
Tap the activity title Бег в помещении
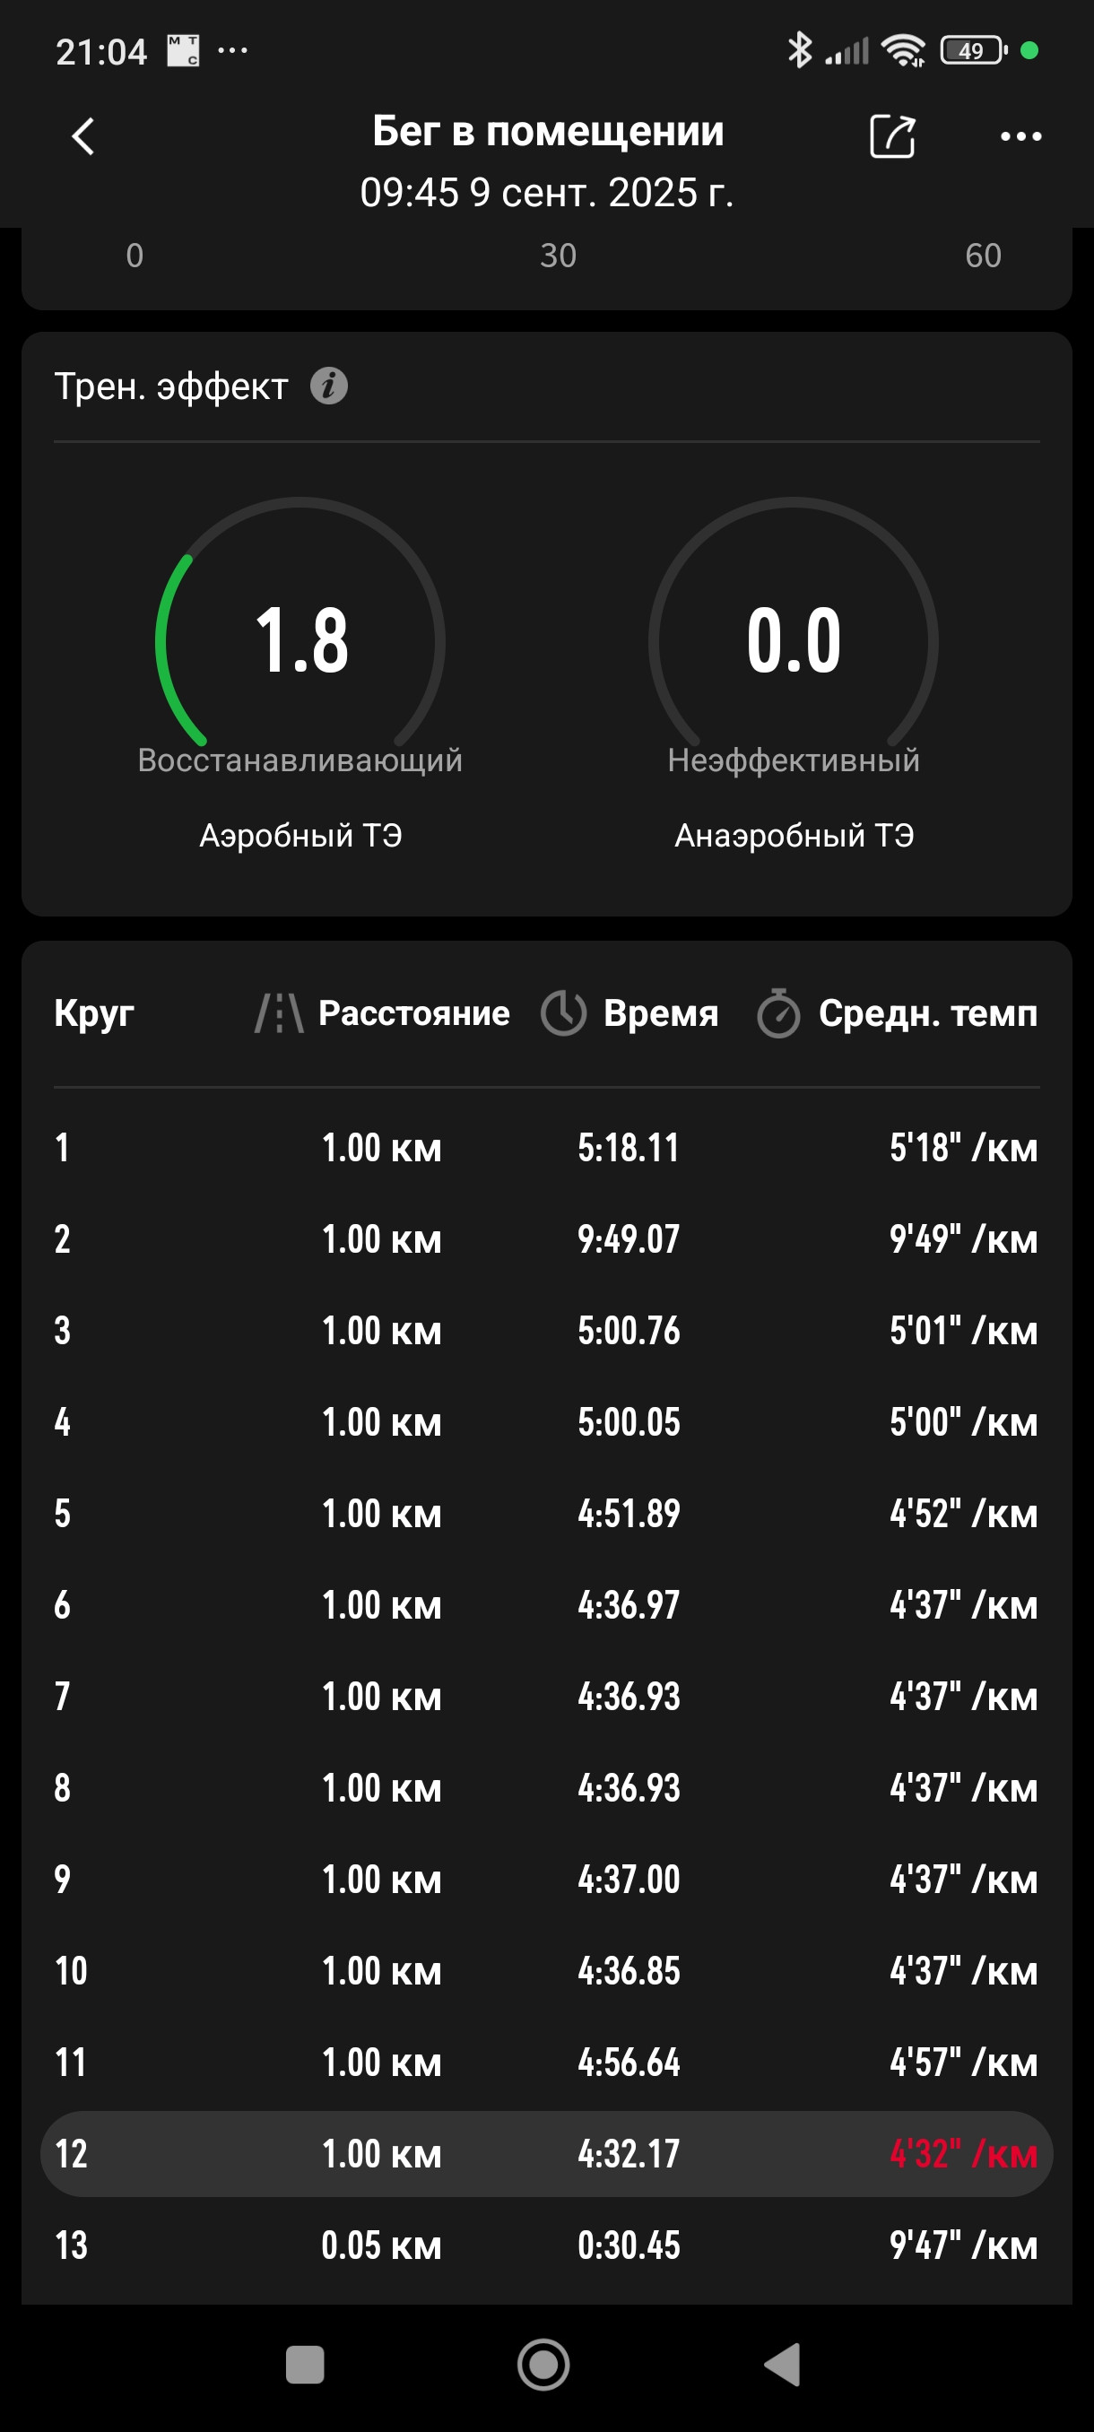(548, 131)
